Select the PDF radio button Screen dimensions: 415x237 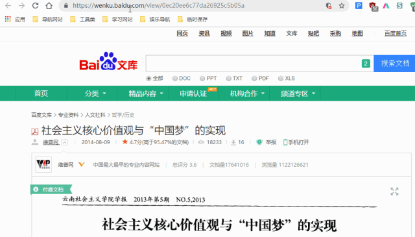pyautogui.click(x=254, y=79)
